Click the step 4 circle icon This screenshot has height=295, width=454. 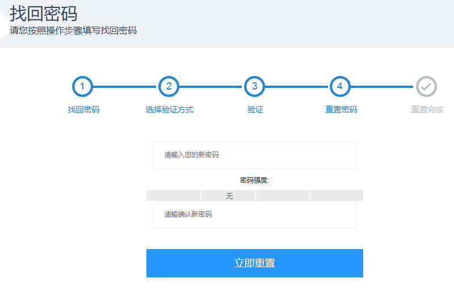tap(340, 87)
